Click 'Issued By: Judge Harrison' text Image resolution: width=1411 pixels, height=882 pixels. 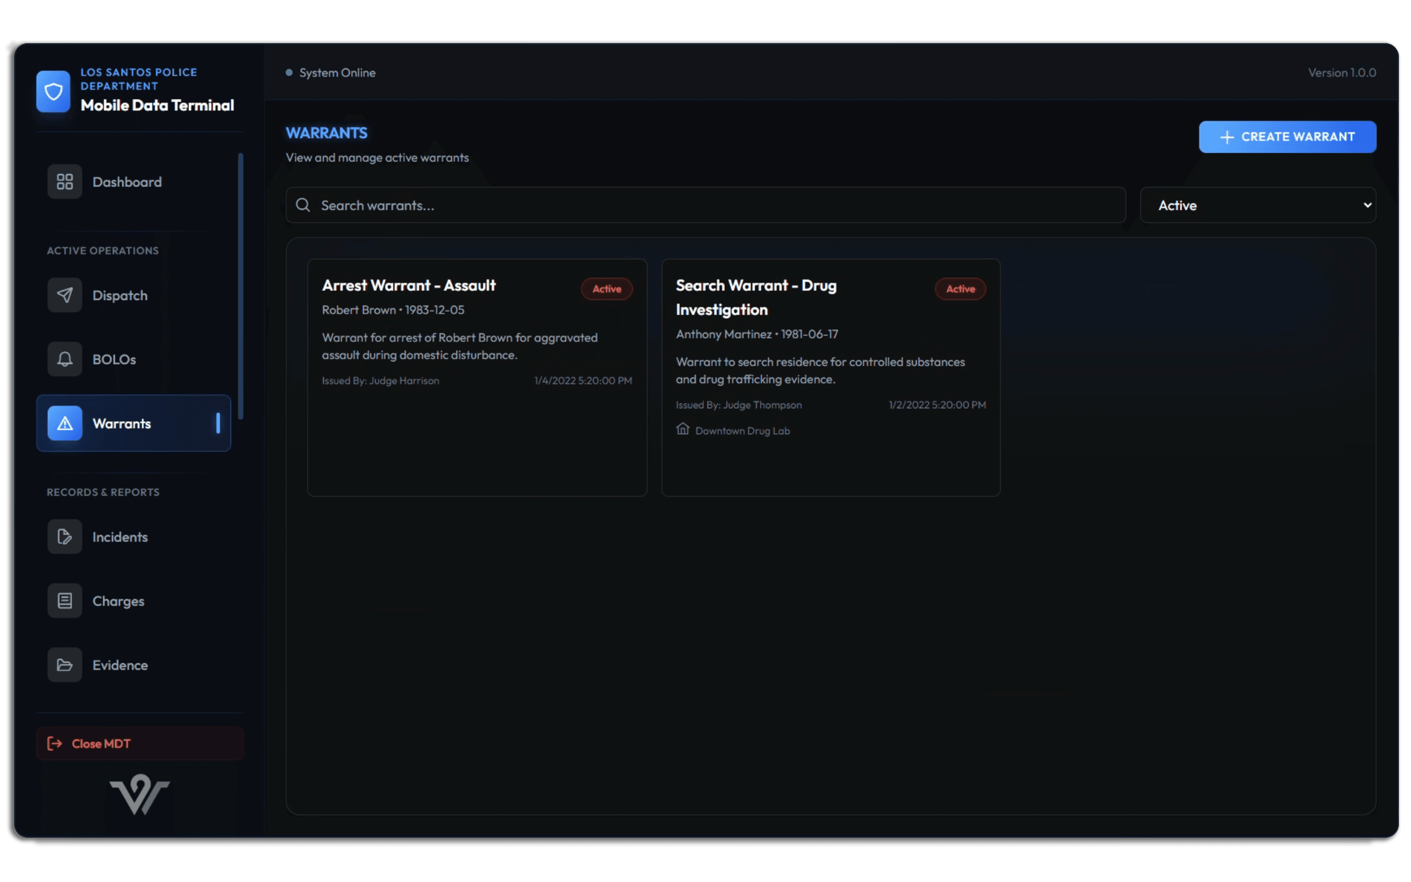pos(380,380)
